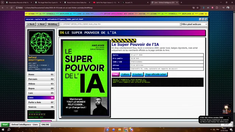Click the ONLINE status button
This screenshot has width=235, height=132.
(x=45, y=124)
